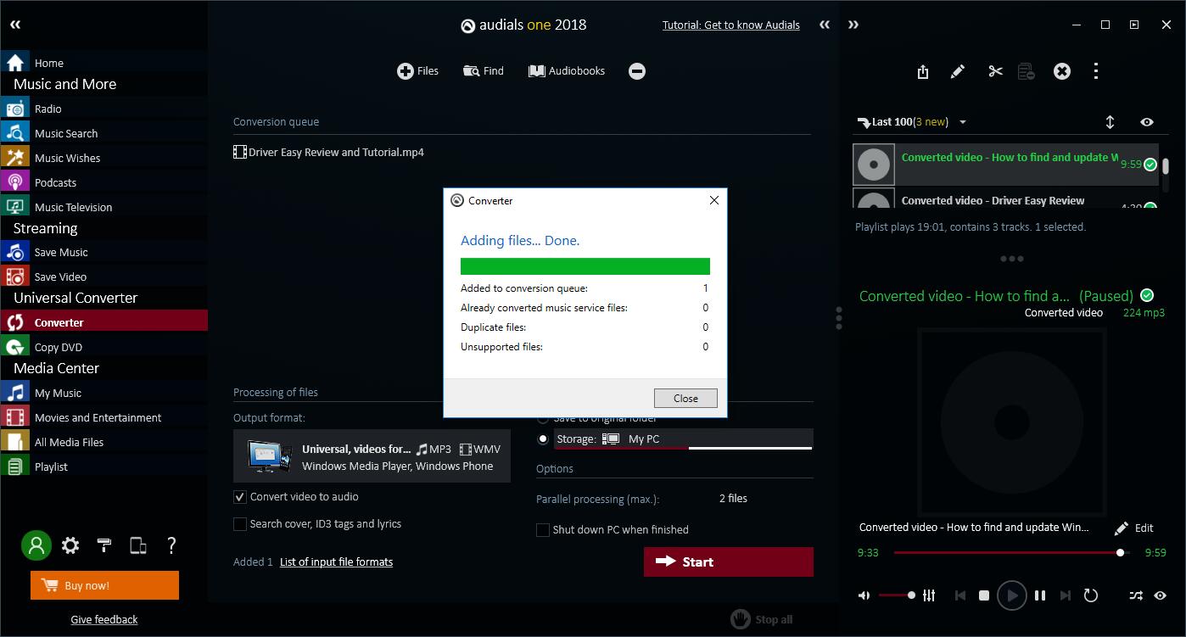Open the help question mark icon
Screen dimensions: 1186x637
click(171, 545)
